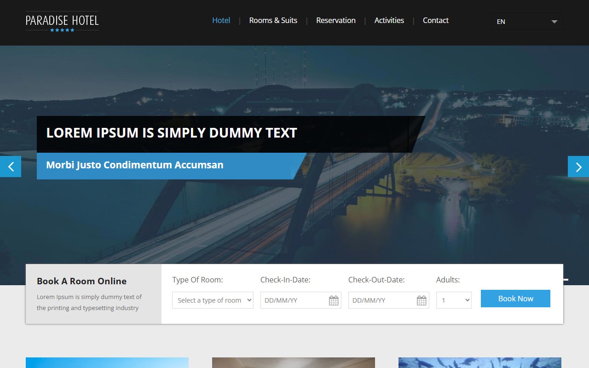Click 'Morbi Justo Condimentum Accumsan' caption

pos(135,165)
